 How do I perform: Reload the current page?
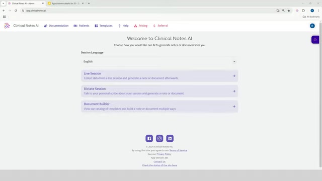click(x=16, y=11)
